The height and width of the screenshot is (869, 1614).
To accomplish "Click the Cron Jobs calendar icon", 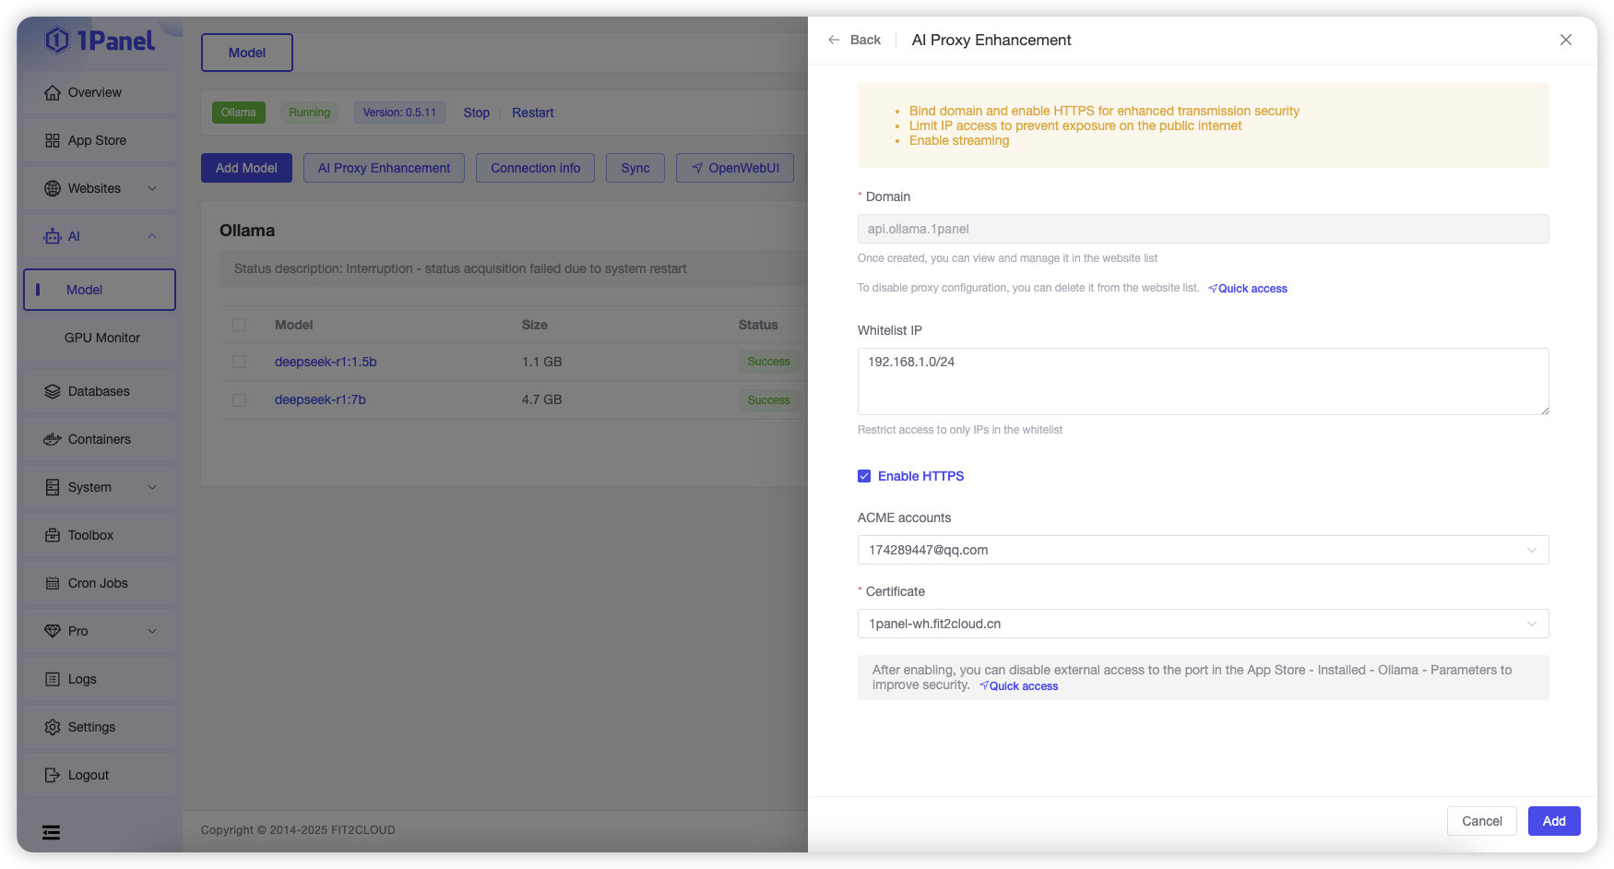I will pyautogui.click(x=53, y=583).
